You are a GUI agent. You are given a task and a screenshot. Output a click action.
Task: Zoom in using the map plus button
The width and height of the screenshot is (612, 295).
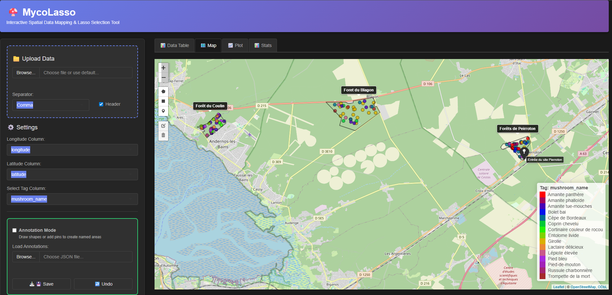click(x=163, y=67)
